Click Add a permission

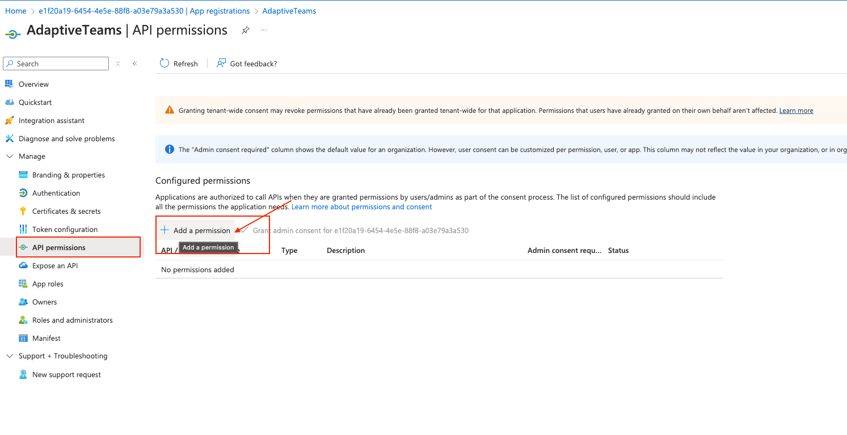[x=196, y=230]
